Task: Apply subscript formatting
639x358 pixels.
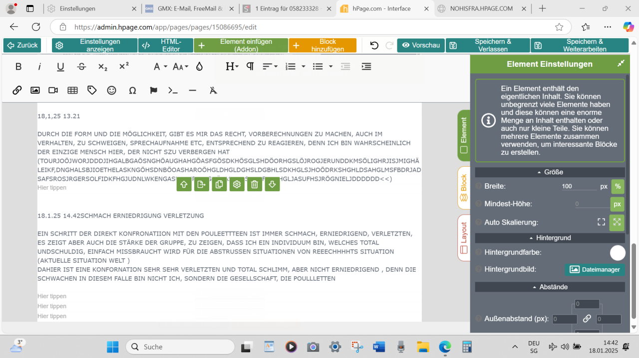Action: (103, 67)
